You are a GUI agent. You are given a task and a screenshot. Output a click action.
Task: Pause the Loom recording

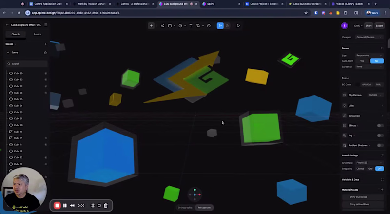[x=65, y=206]
